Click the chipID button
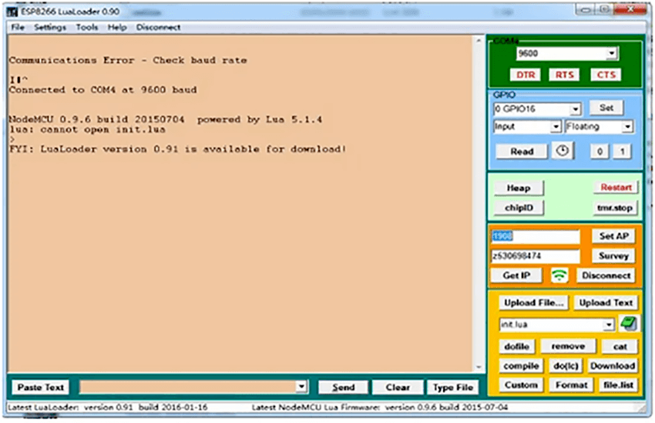The width and height of the screenshot is (655, 423). pos(519,208)
